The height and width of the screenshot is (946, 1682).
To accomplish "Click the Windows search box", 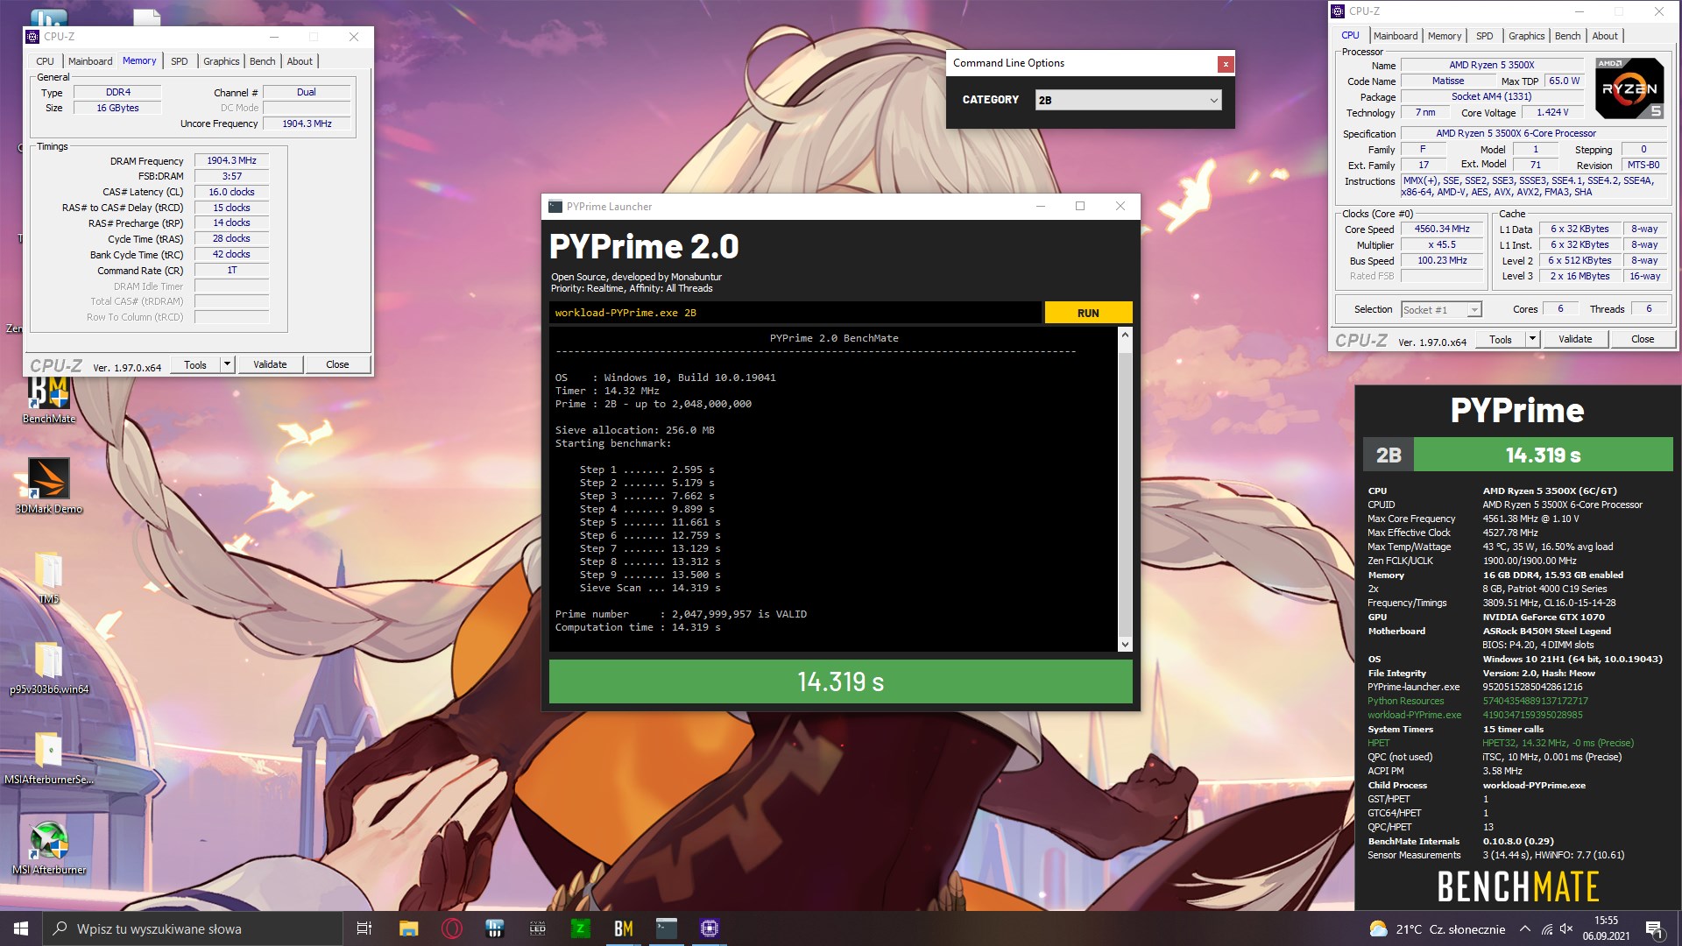I will 193,928.
